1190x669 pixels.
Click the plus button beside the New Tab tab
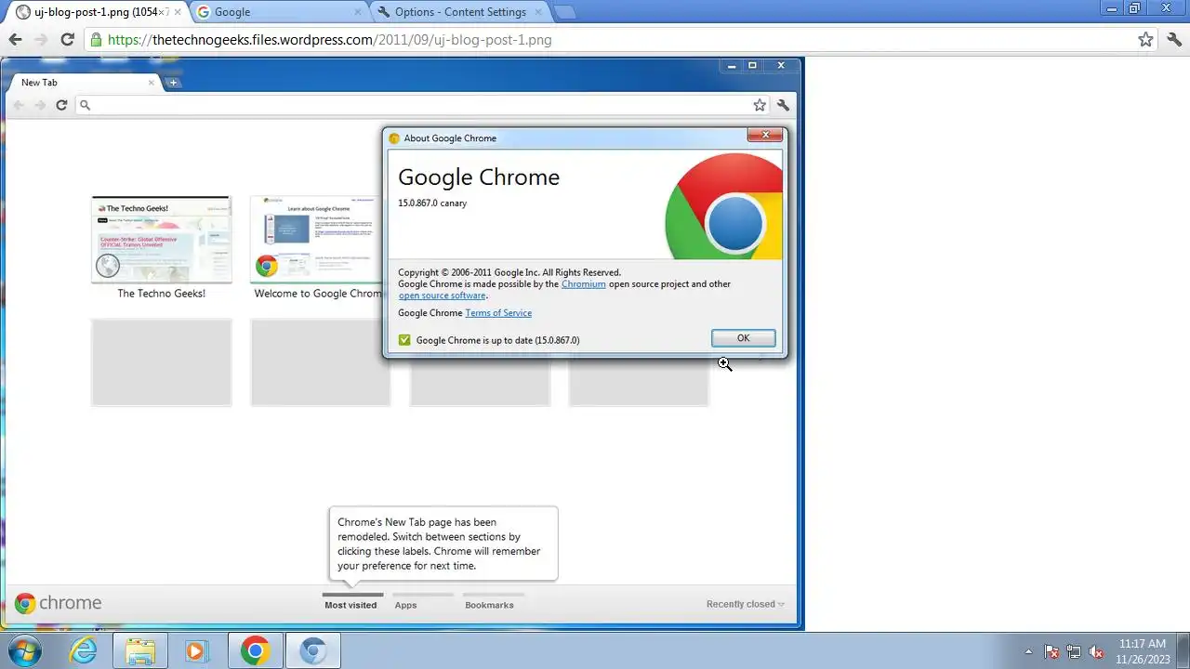click(x=173, y=83)
